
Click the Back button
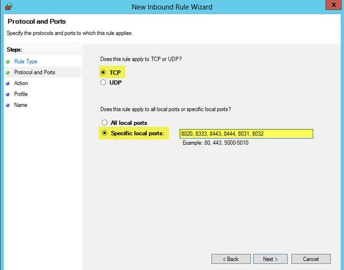pyautogui.click(x=231, y=259)
